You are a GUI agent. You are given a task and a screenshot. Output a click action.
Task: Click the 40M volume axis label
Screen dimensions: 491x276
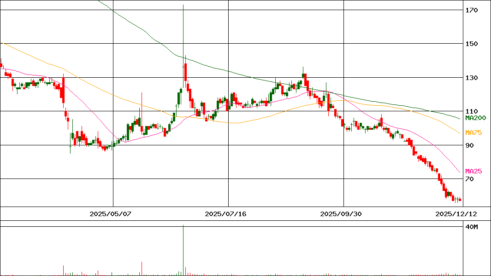click(x=471, y=227)
